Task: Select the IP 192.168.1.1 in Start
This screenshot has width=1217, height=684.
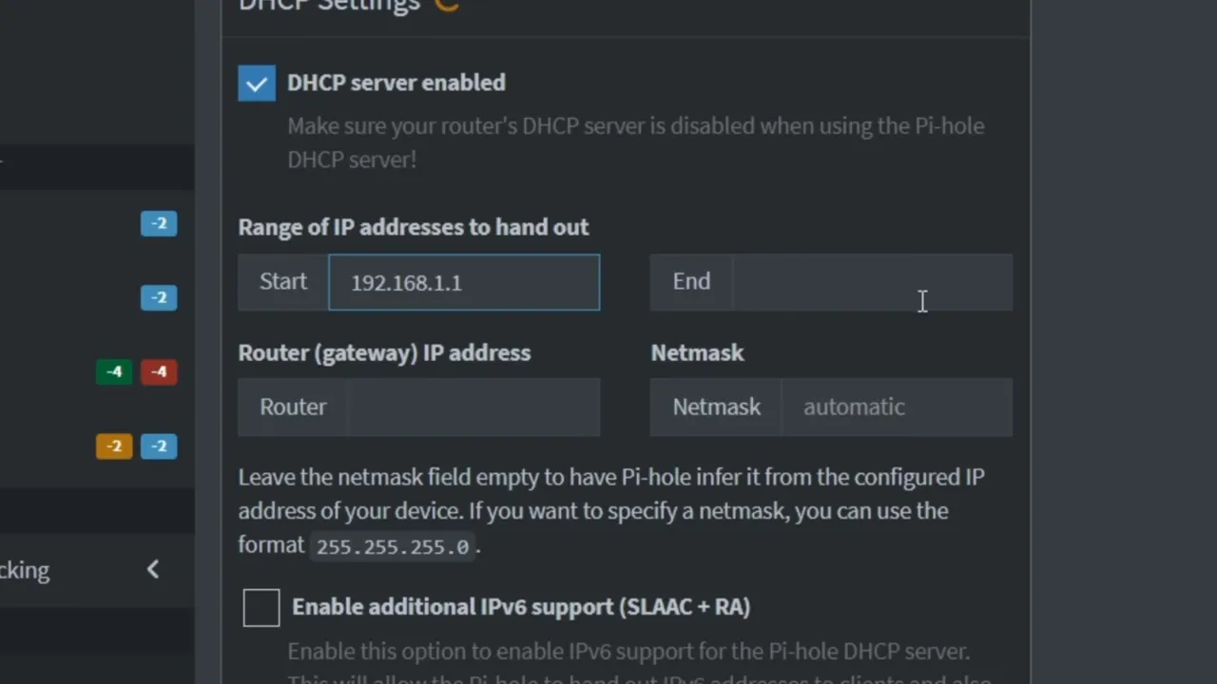Action: (x=406, y=282)
